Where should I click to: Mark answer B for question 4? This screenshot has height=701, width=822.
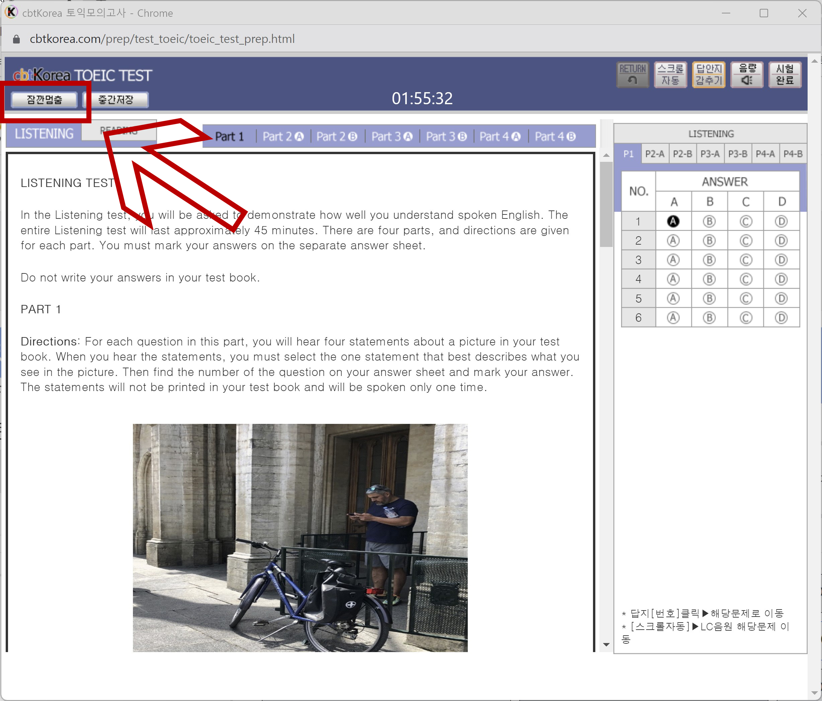709,279
